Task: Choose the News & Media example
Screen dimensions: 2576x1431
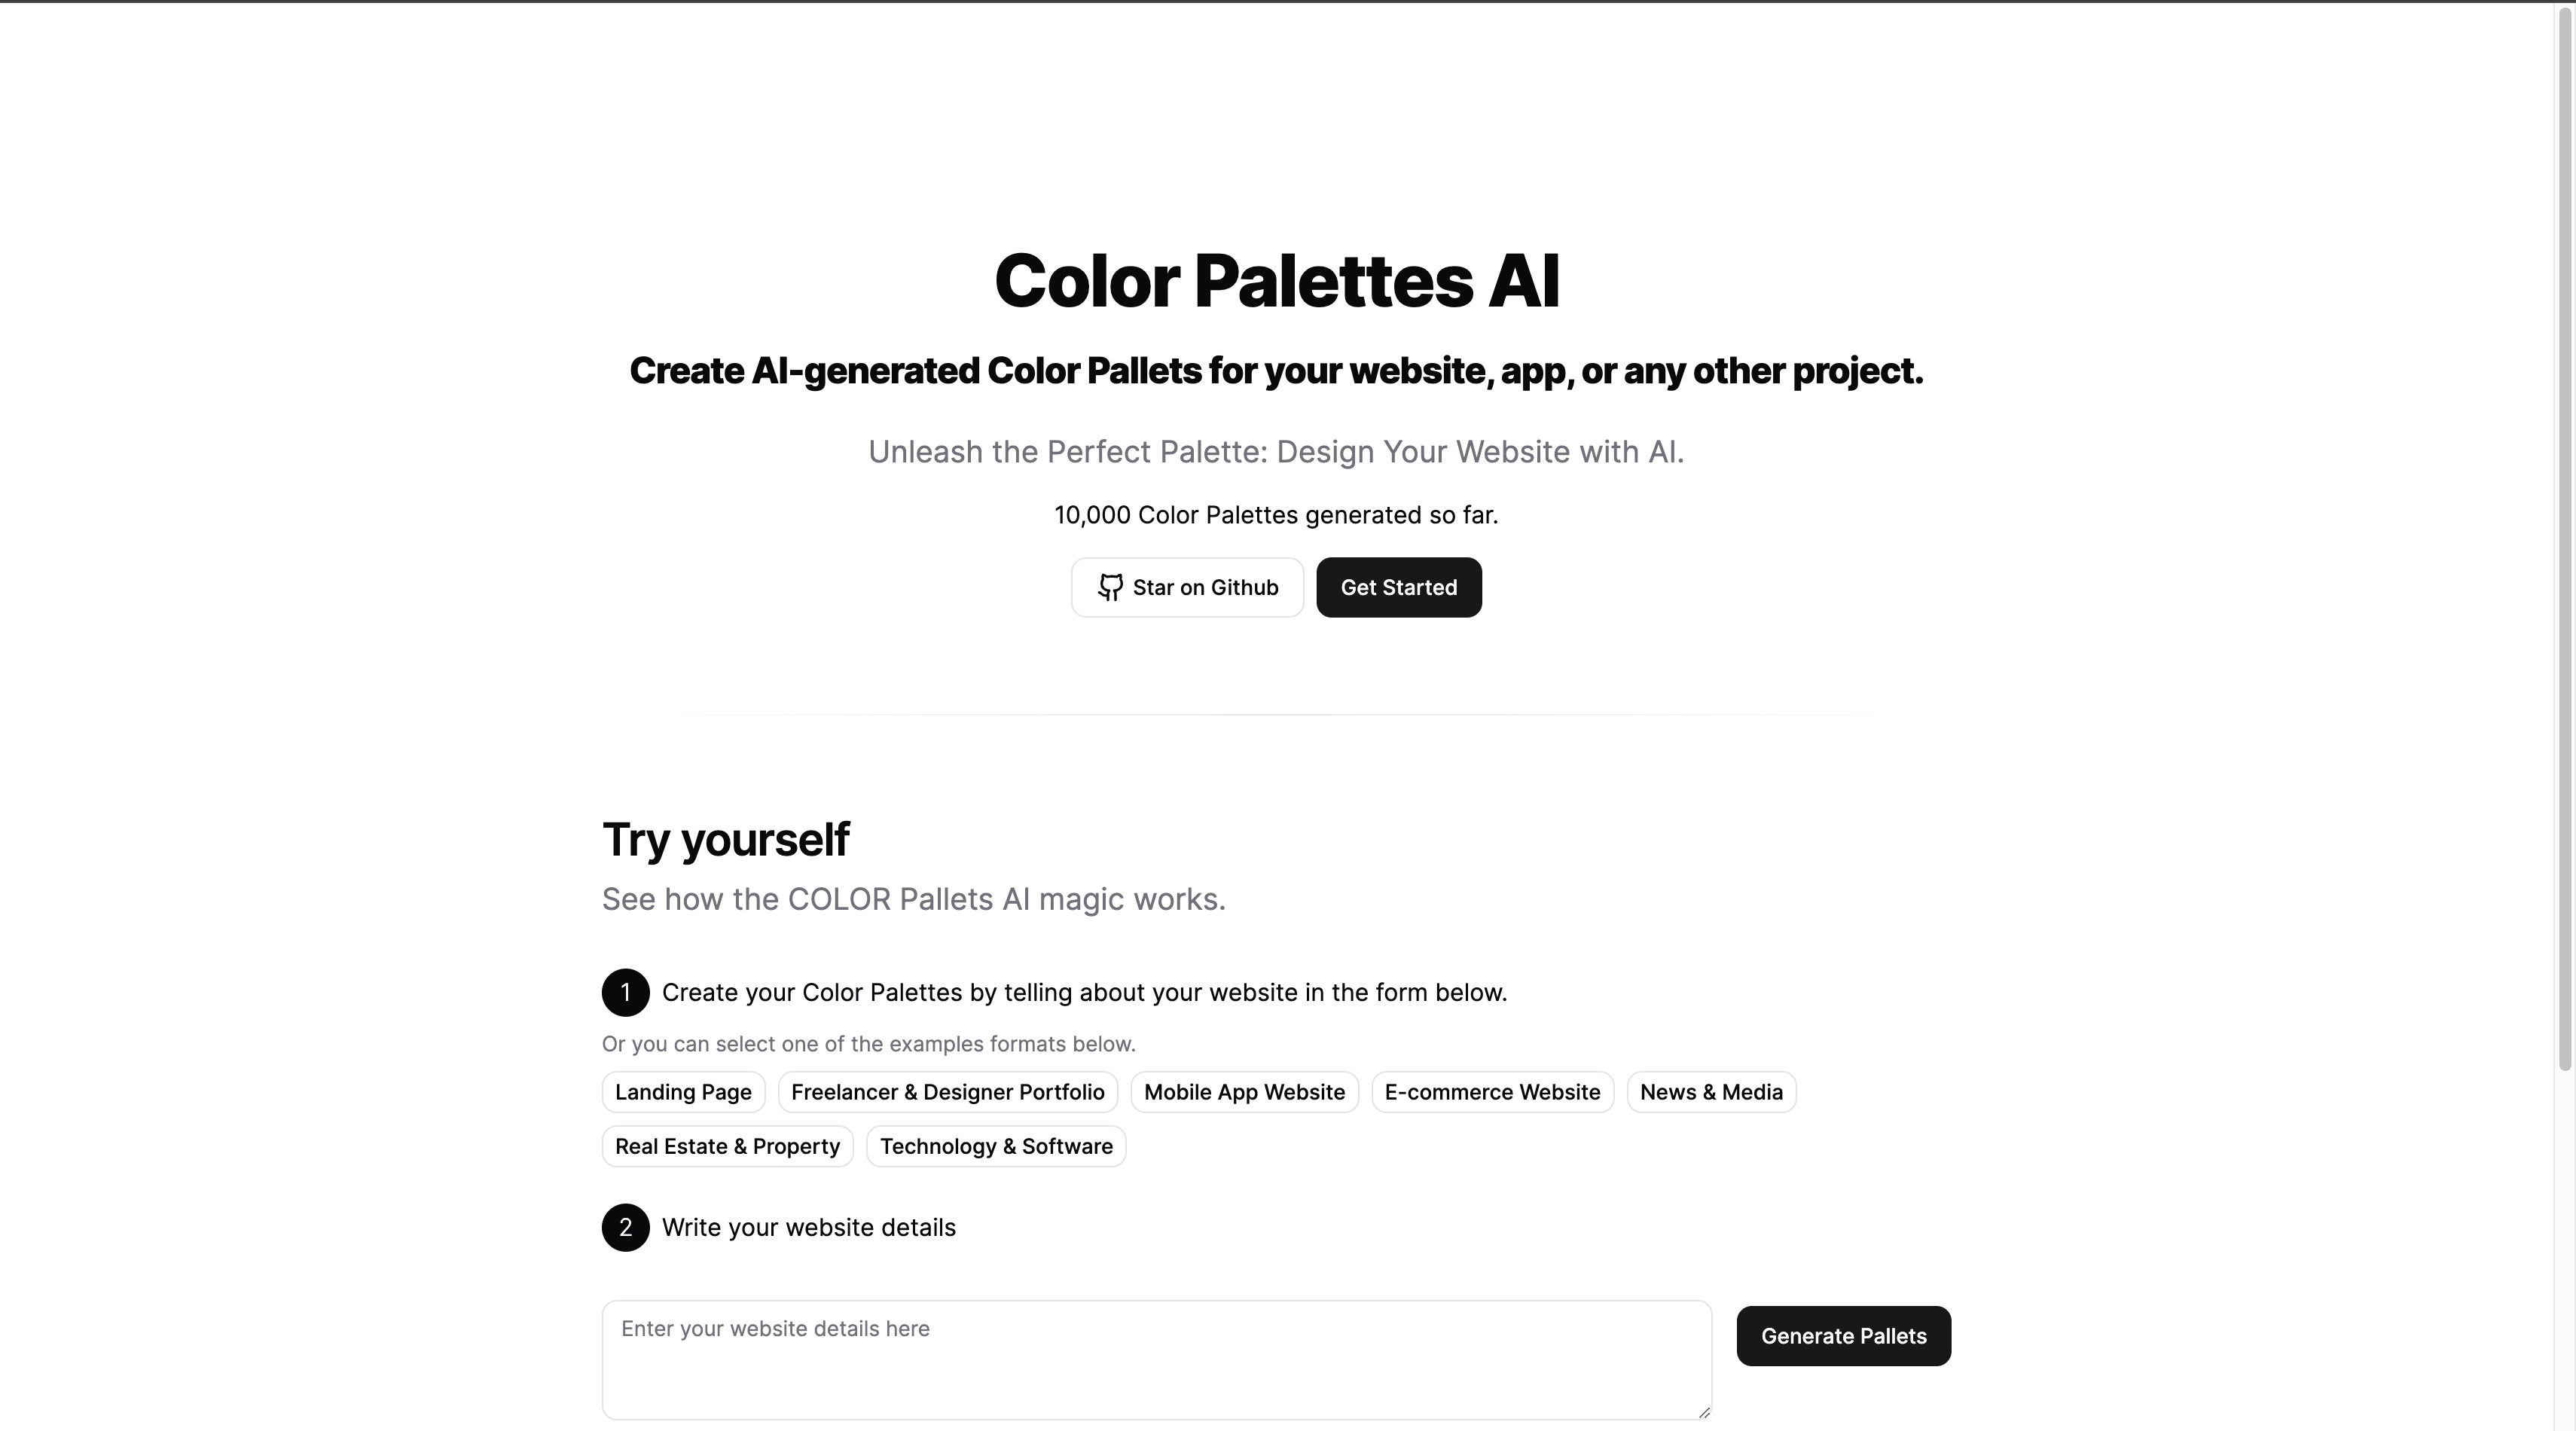Action: [1711, 1092]
